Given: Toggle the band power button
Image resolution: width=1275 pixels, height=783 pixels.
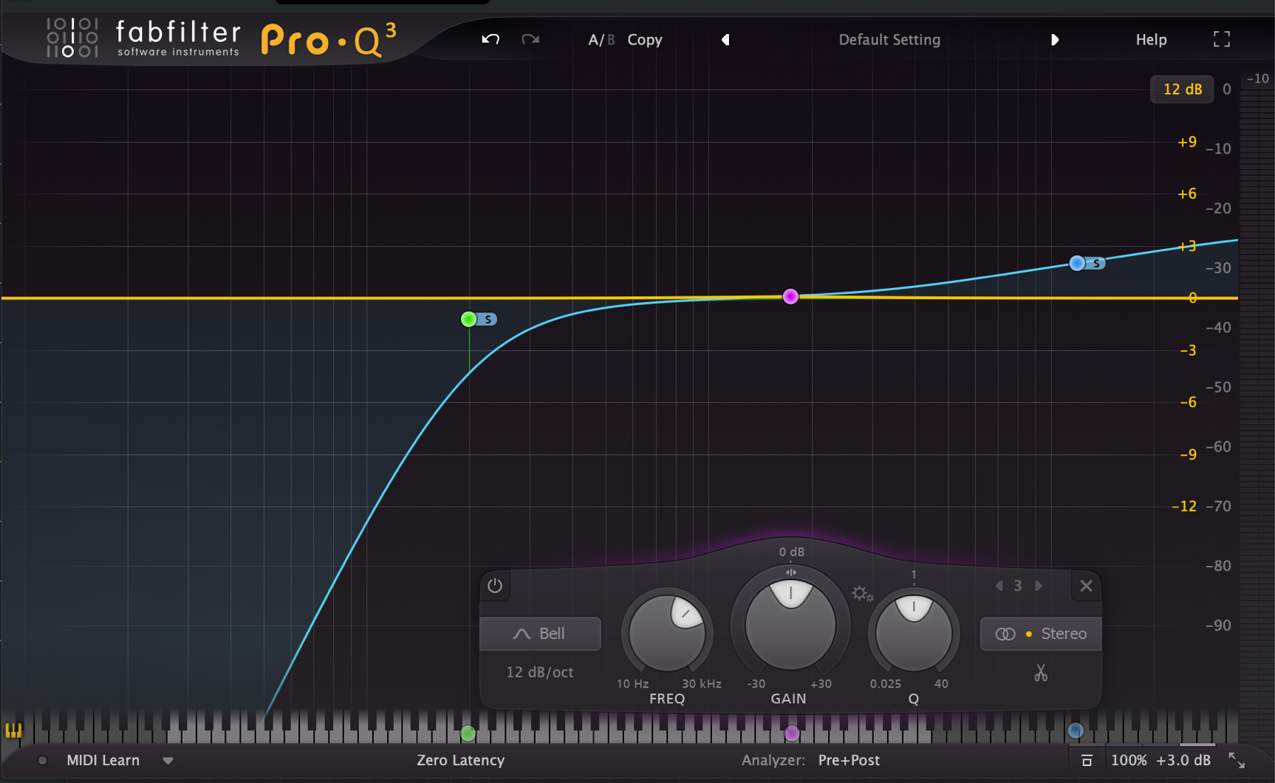Looking at the screenshot, I should point(495,586).
